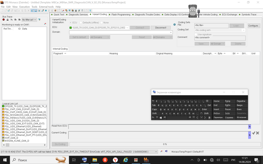Image resolution: width=263 pixels, height=164 pixels.
Task: Click the Task View icon on taskbar
Action: [74, 160]
